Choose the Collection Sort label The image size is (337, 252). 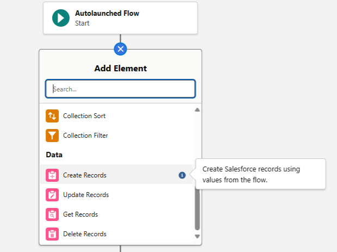(84, 116)
